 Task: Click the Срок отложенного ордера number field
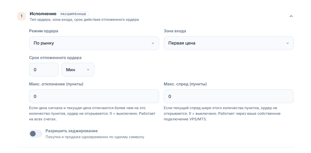pyautogui.click(x=44, y=70)
